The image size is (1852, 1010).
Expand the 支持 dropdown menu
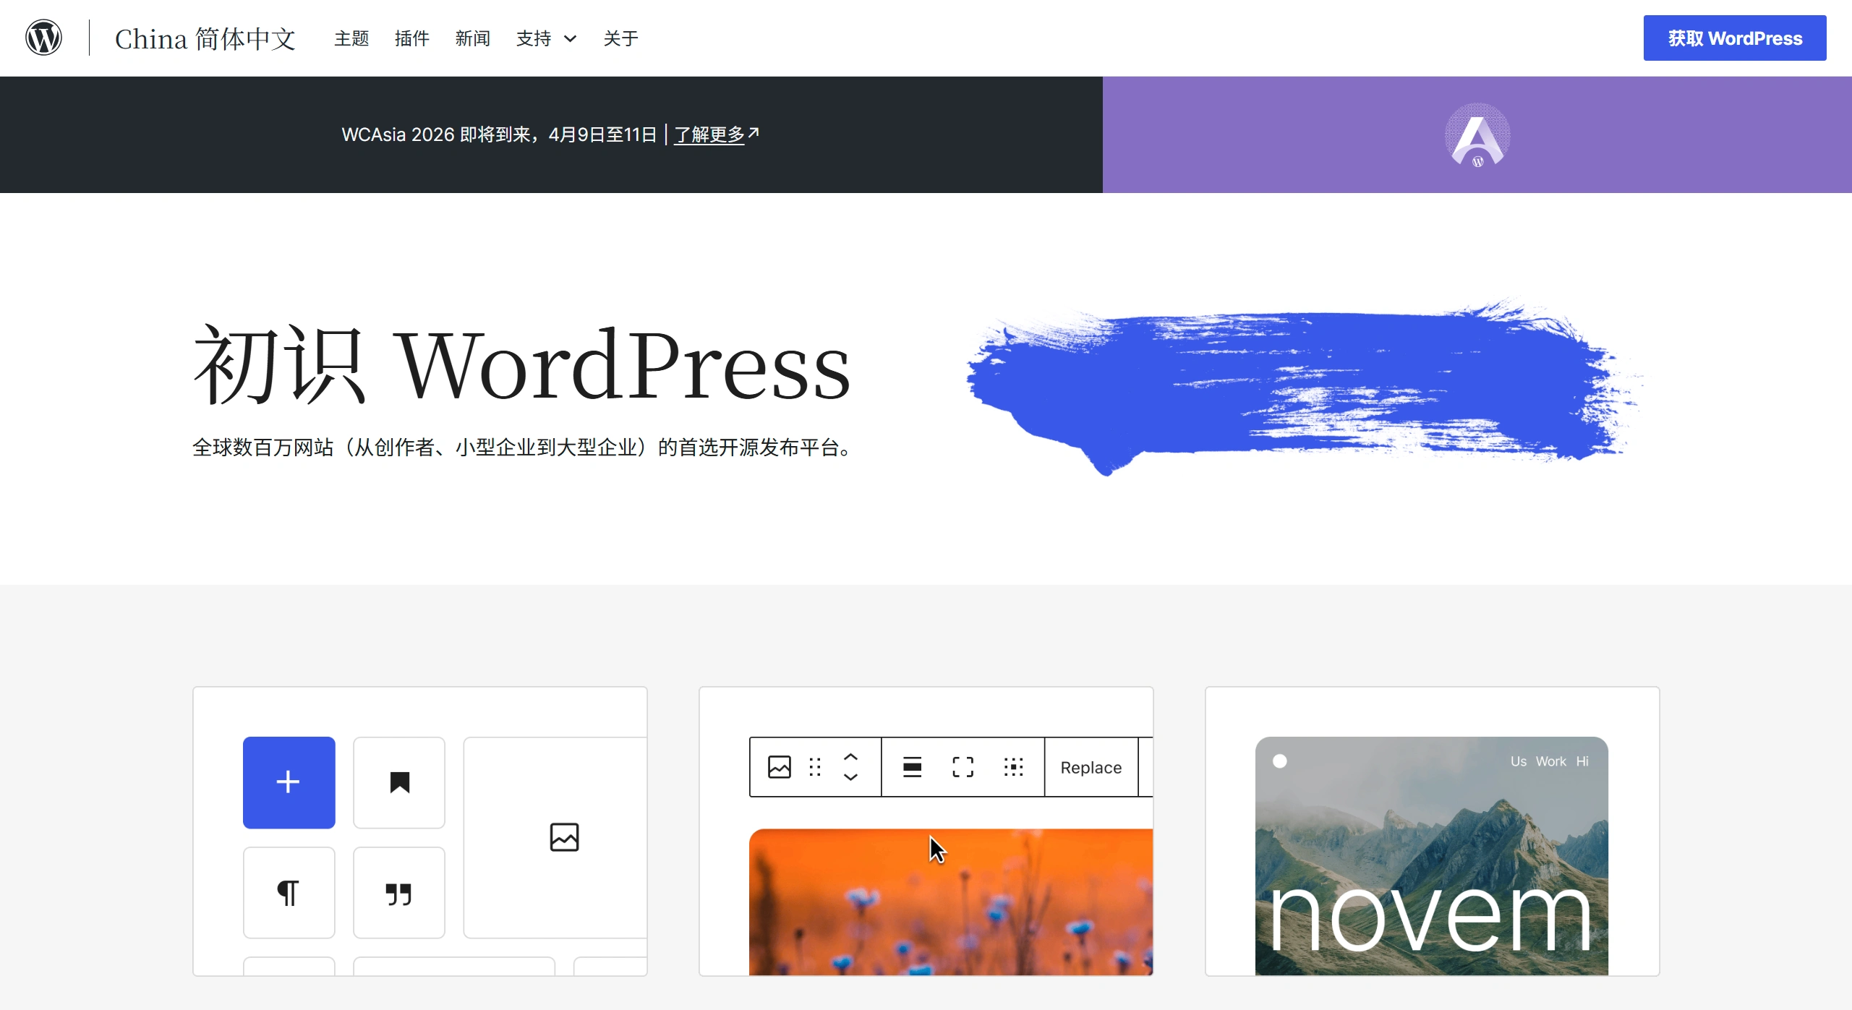click(546, 38)
